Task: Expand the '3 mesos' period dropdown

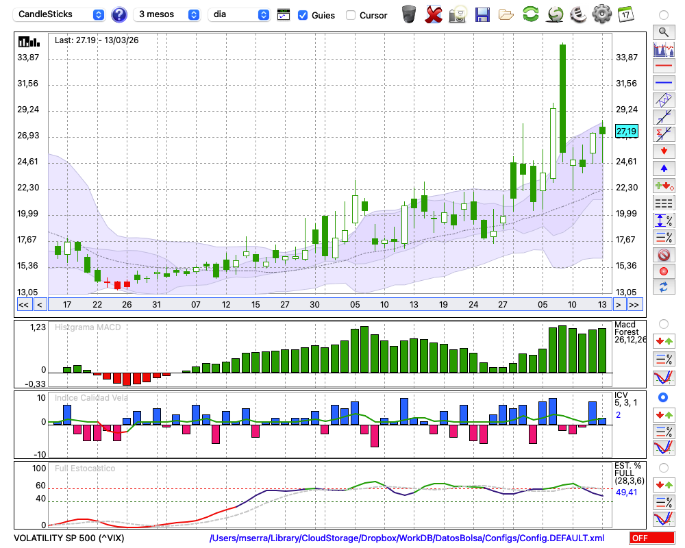Action: 169,14
